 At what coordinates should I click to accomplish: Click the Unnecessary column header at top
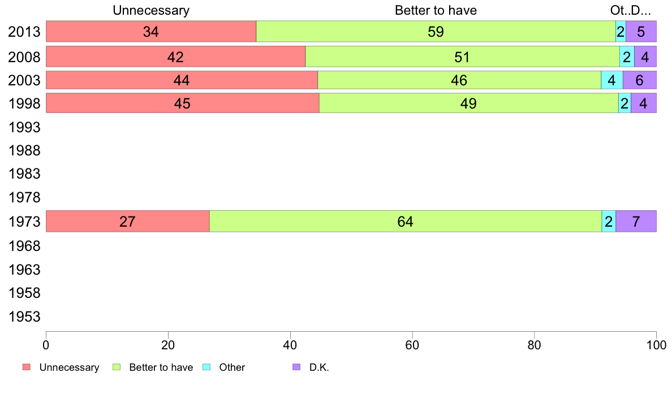coord(151,10)
